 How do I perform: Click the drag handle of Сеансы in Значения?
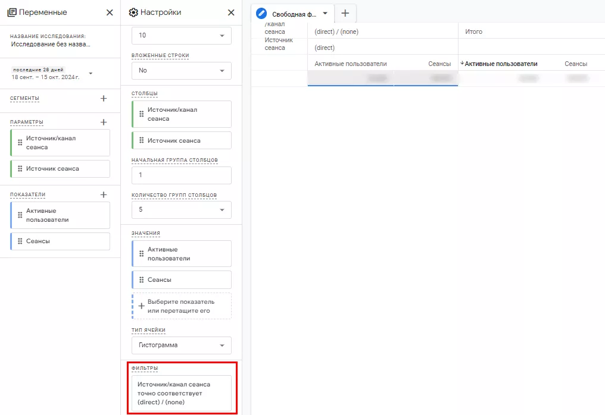(142, 280)
